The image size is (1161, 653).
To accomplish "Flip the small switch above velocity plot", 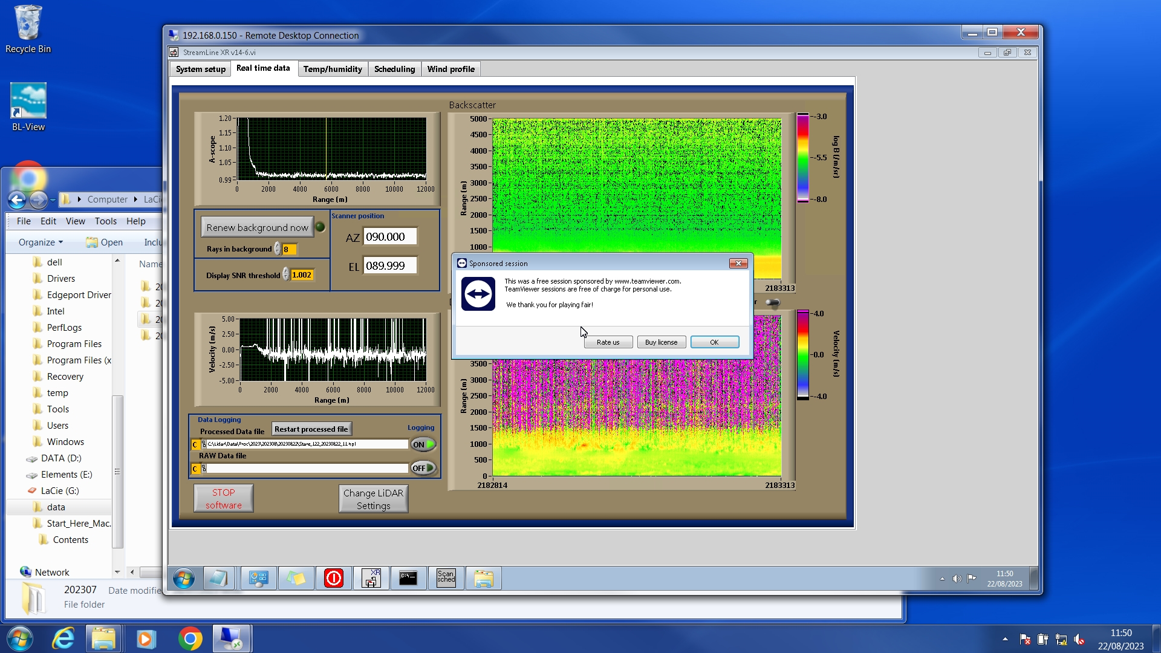I will tap(773, 302).
